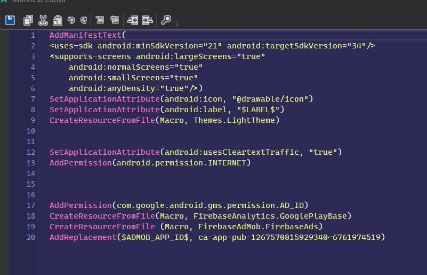This screenshot has width=427, height=275.
Task: Redo the last undone edit
Action: click(84, 20)
